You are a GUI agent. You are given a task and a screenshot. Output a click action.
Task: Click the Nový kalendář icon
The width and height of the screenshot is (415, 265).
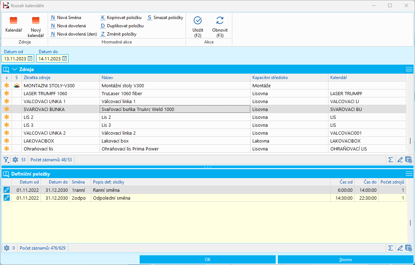(36, 21)
